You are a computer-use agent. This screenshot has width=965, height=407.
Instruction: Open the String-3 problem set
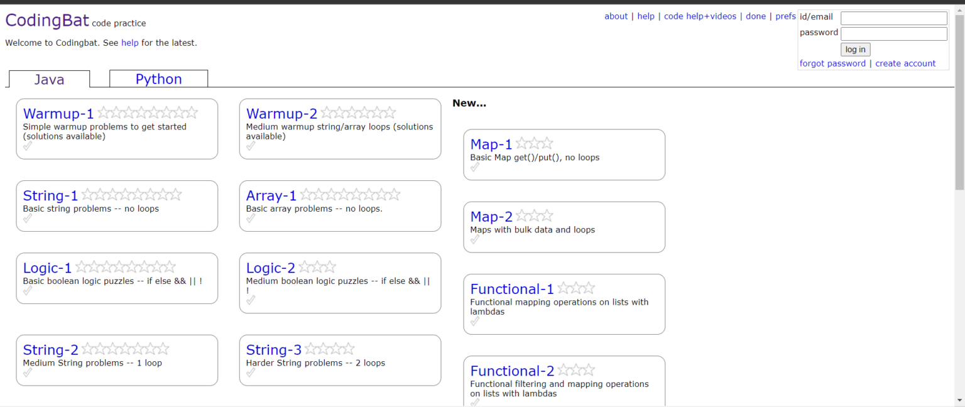pos(274,349)
